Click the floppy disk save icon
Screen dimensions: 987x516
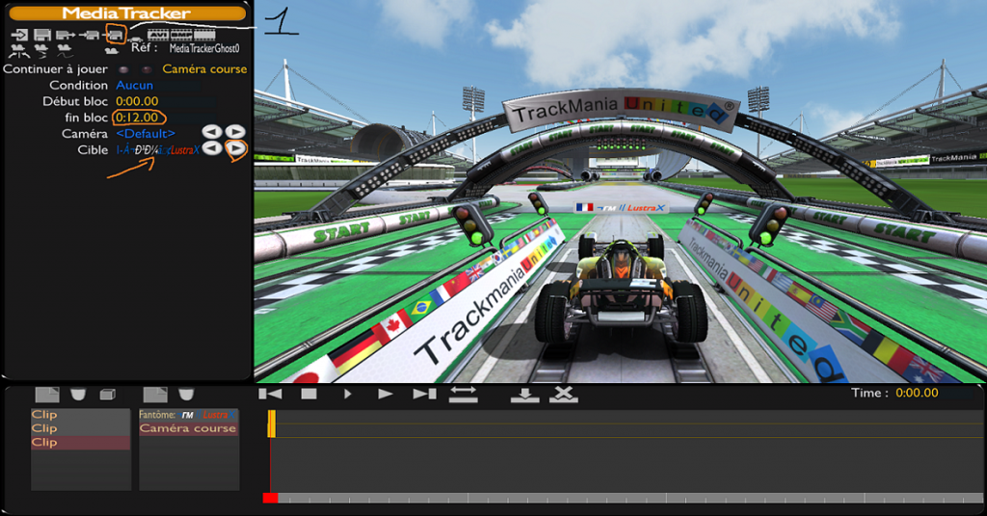tap(42, 35)
